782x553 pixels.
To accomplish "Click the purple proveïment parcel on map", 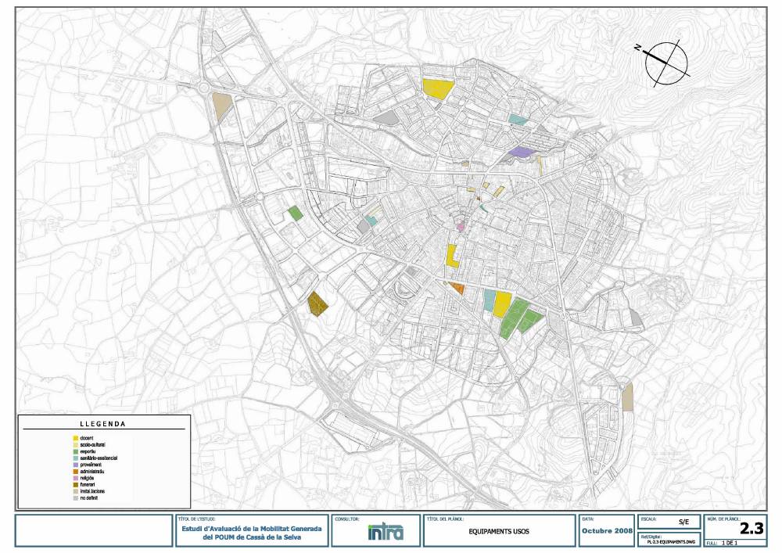I will pos(519,152).
